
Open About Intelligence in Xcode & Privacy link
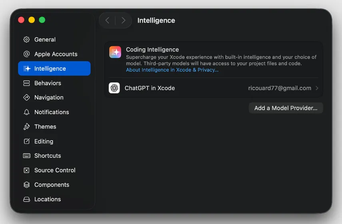tap(172, 70)
